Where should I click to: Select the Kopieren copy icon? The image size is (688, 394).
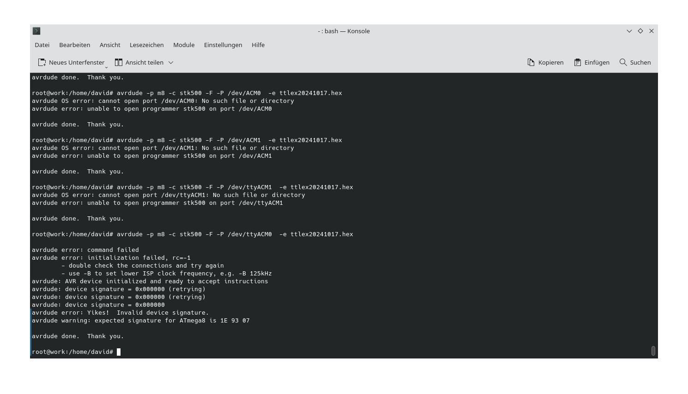click(x=530, y=62)
